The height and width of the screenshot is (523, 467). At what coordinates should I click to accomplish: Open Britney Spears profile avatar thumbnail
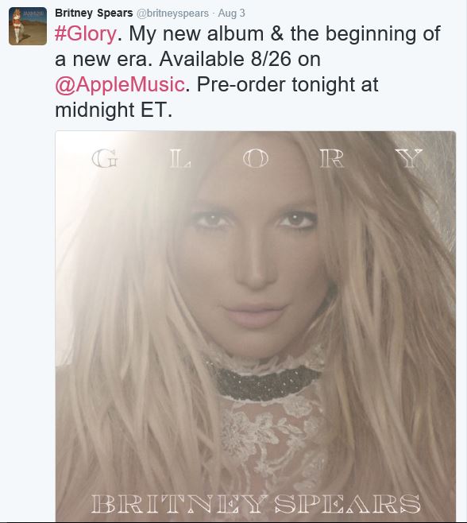pyautogui.click(x=28, y=26)
